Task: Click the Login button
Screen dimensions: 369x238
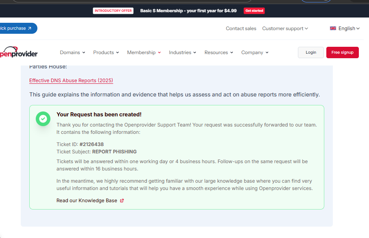Action: [x=310, y=52]
